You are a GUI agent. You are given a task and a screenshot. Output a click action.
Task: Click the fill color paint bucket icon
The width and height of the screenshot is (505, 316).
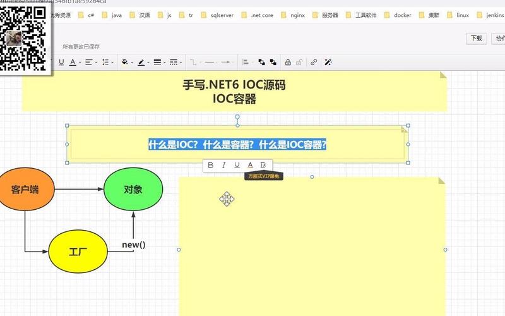click(124, 62)
